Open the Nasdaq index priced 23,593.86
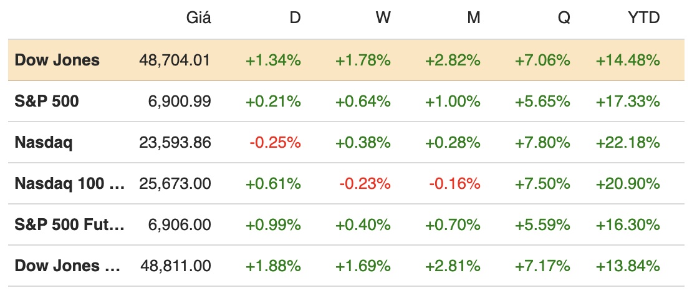This screenshot has height=298, width=692. point(44,142)
